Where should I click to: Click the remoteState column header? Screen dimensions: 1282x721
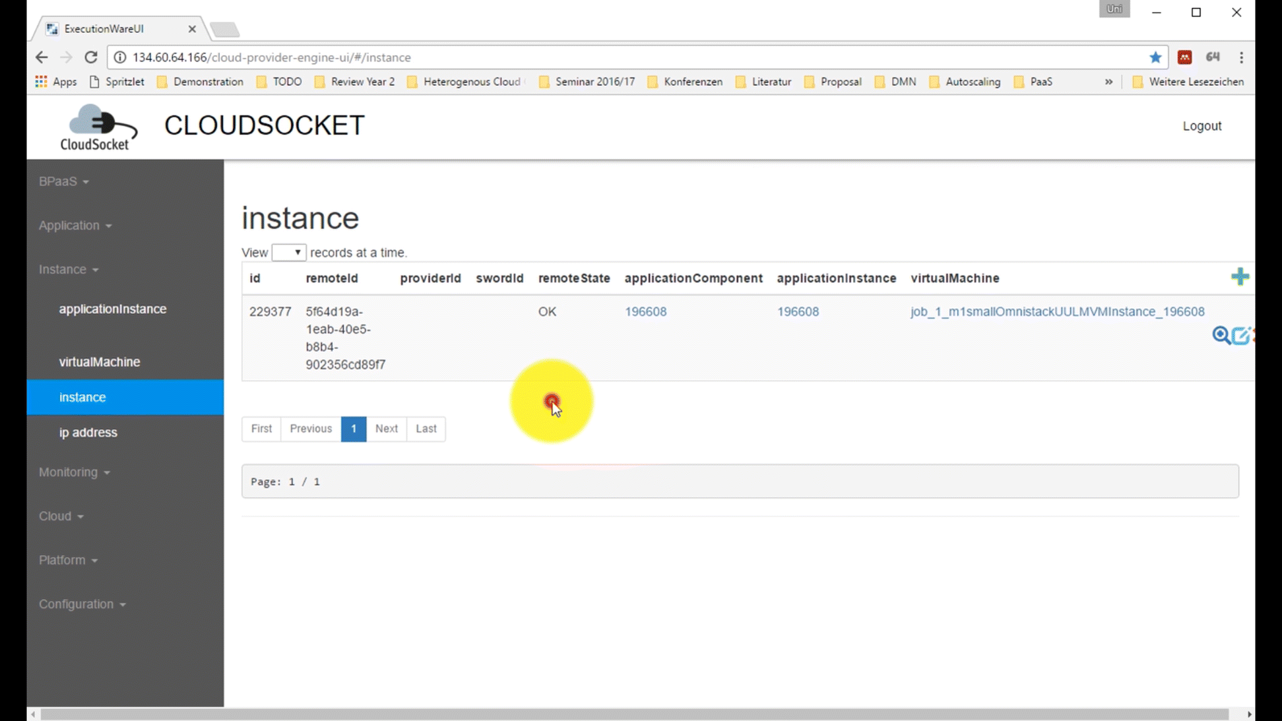(x=574, y=278)
